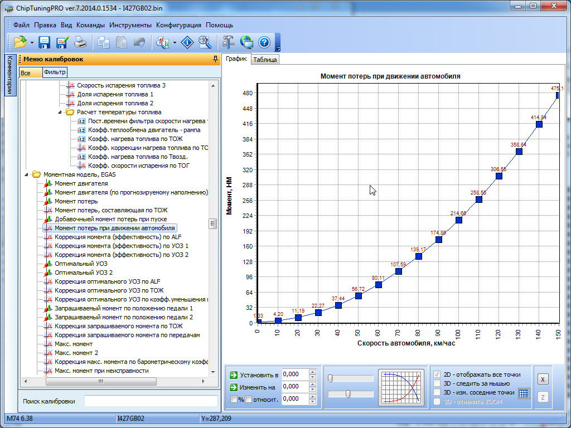Open the Инструменты menu

pos(130,25)
